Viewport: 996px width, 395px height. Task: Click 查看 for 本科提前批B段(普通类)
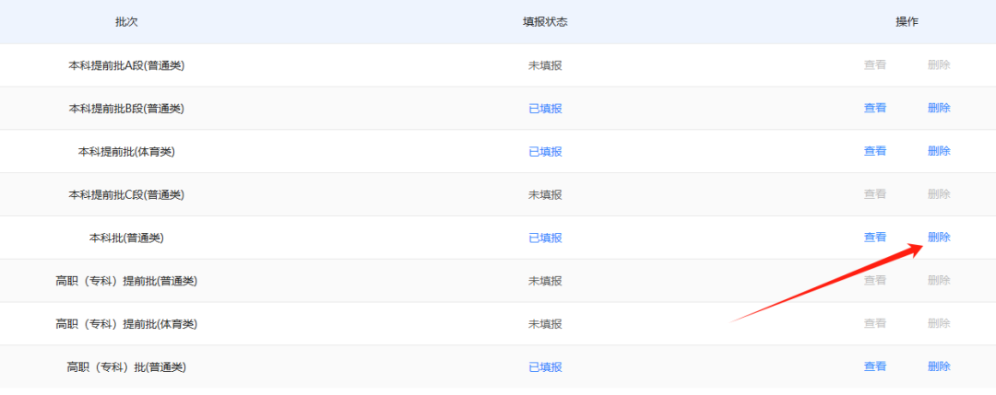coord(874,108)
